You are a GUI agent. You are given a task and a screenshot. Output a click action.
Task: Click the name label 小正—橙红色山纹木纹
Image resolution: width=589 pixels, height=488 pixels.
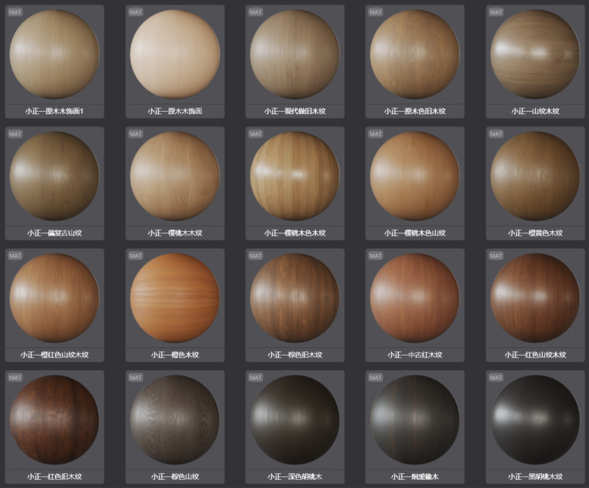[54, 355]
